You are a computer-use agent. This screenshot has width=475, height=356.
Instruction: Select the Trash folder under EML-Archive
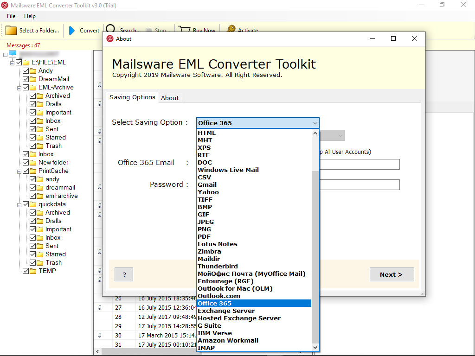pyautogui.click(x=54, y=146)
